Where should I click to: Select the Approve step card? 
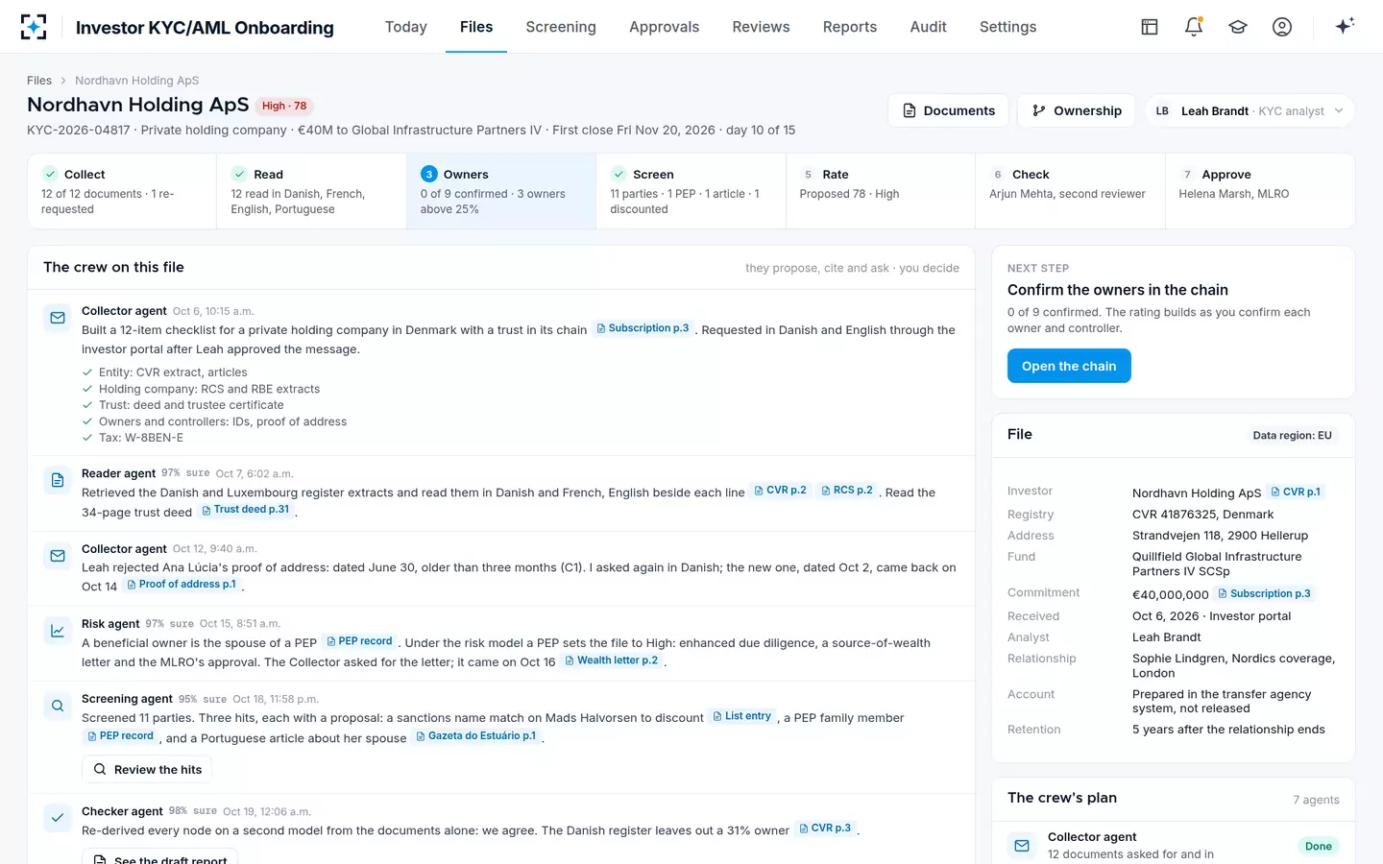click(x=1259, y=191)
